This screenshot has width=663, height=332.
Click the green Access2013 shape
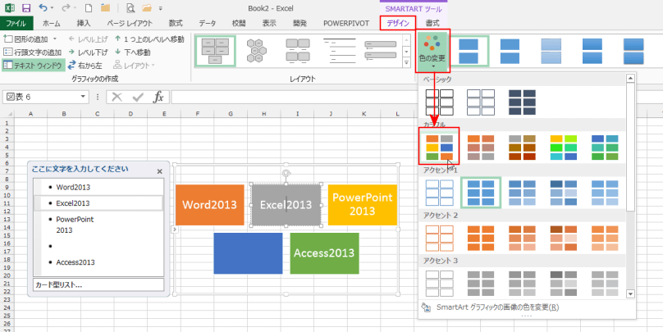324,253
